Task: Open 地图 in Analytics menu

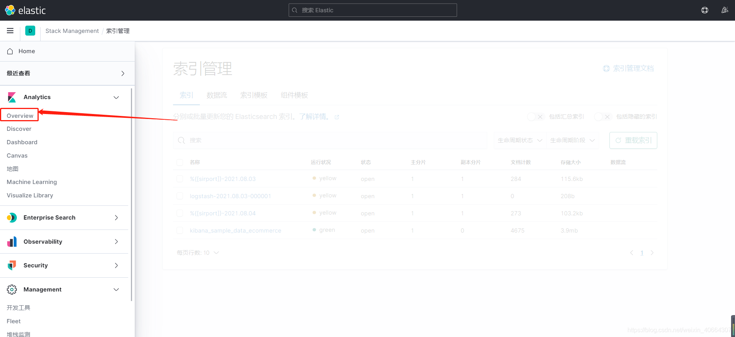Action: (x=13, y=169)
